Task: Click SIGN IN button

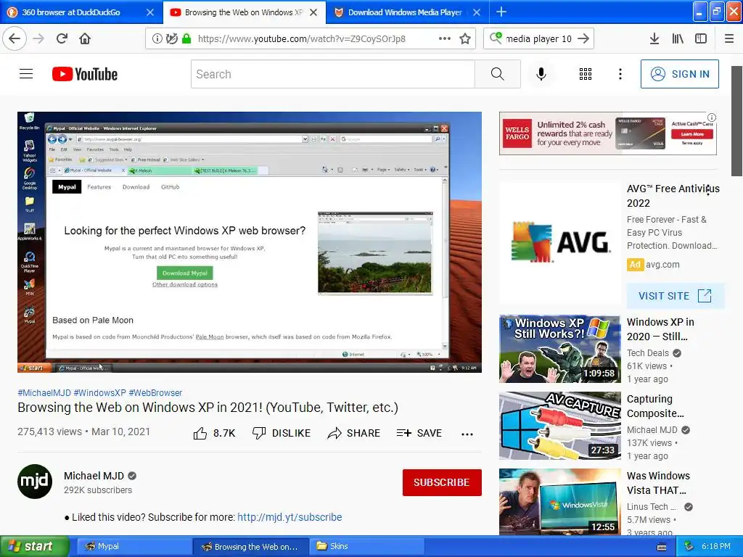Action: pyautogui.click(x=679, y=74)
